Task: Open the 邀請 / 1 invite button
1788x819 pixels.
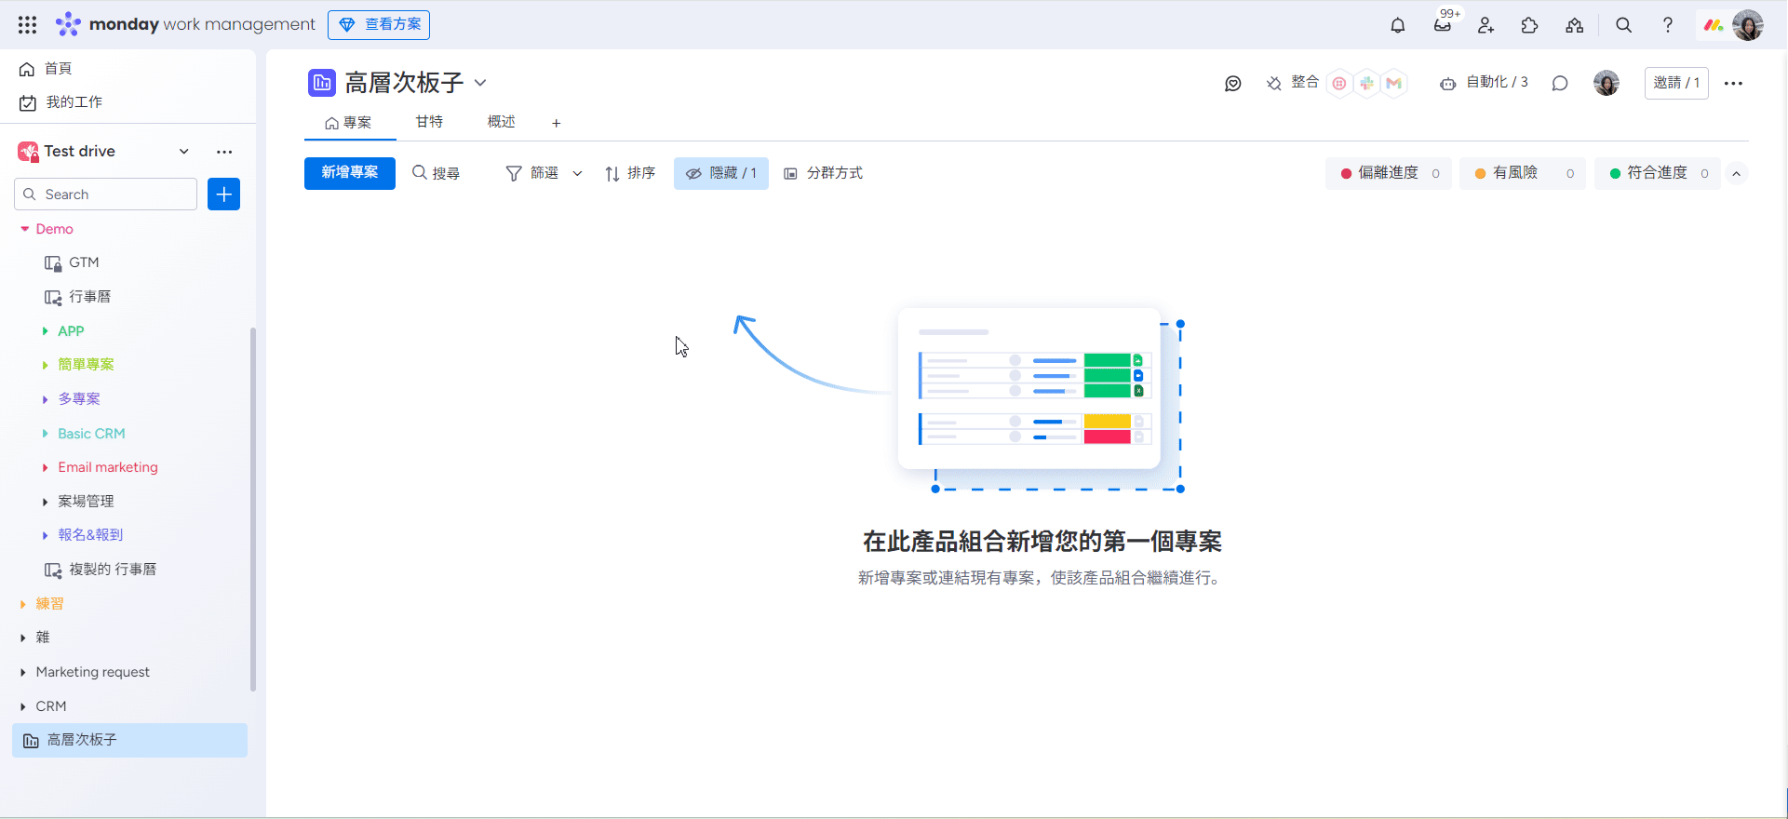Action: [1676, 83]
